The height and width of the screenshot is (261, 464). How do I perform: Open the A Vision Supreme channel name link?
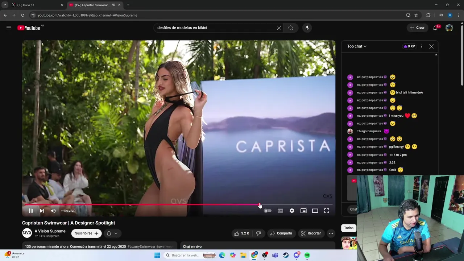click(50, 231)
